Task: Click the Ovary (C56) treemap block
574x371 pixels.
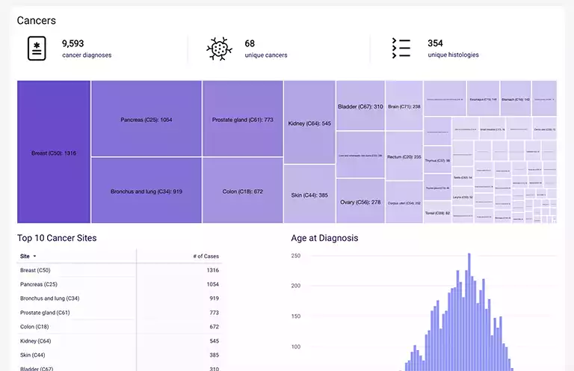Action: click(x=360, y=201)
